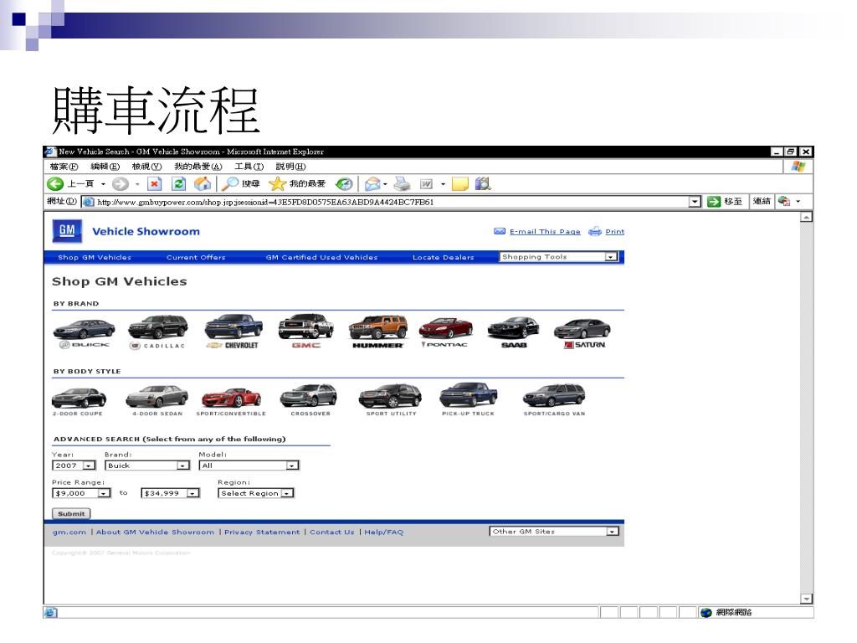
Task: Choose Pick-Up Truck body style
Action: [x=469, y=399]
